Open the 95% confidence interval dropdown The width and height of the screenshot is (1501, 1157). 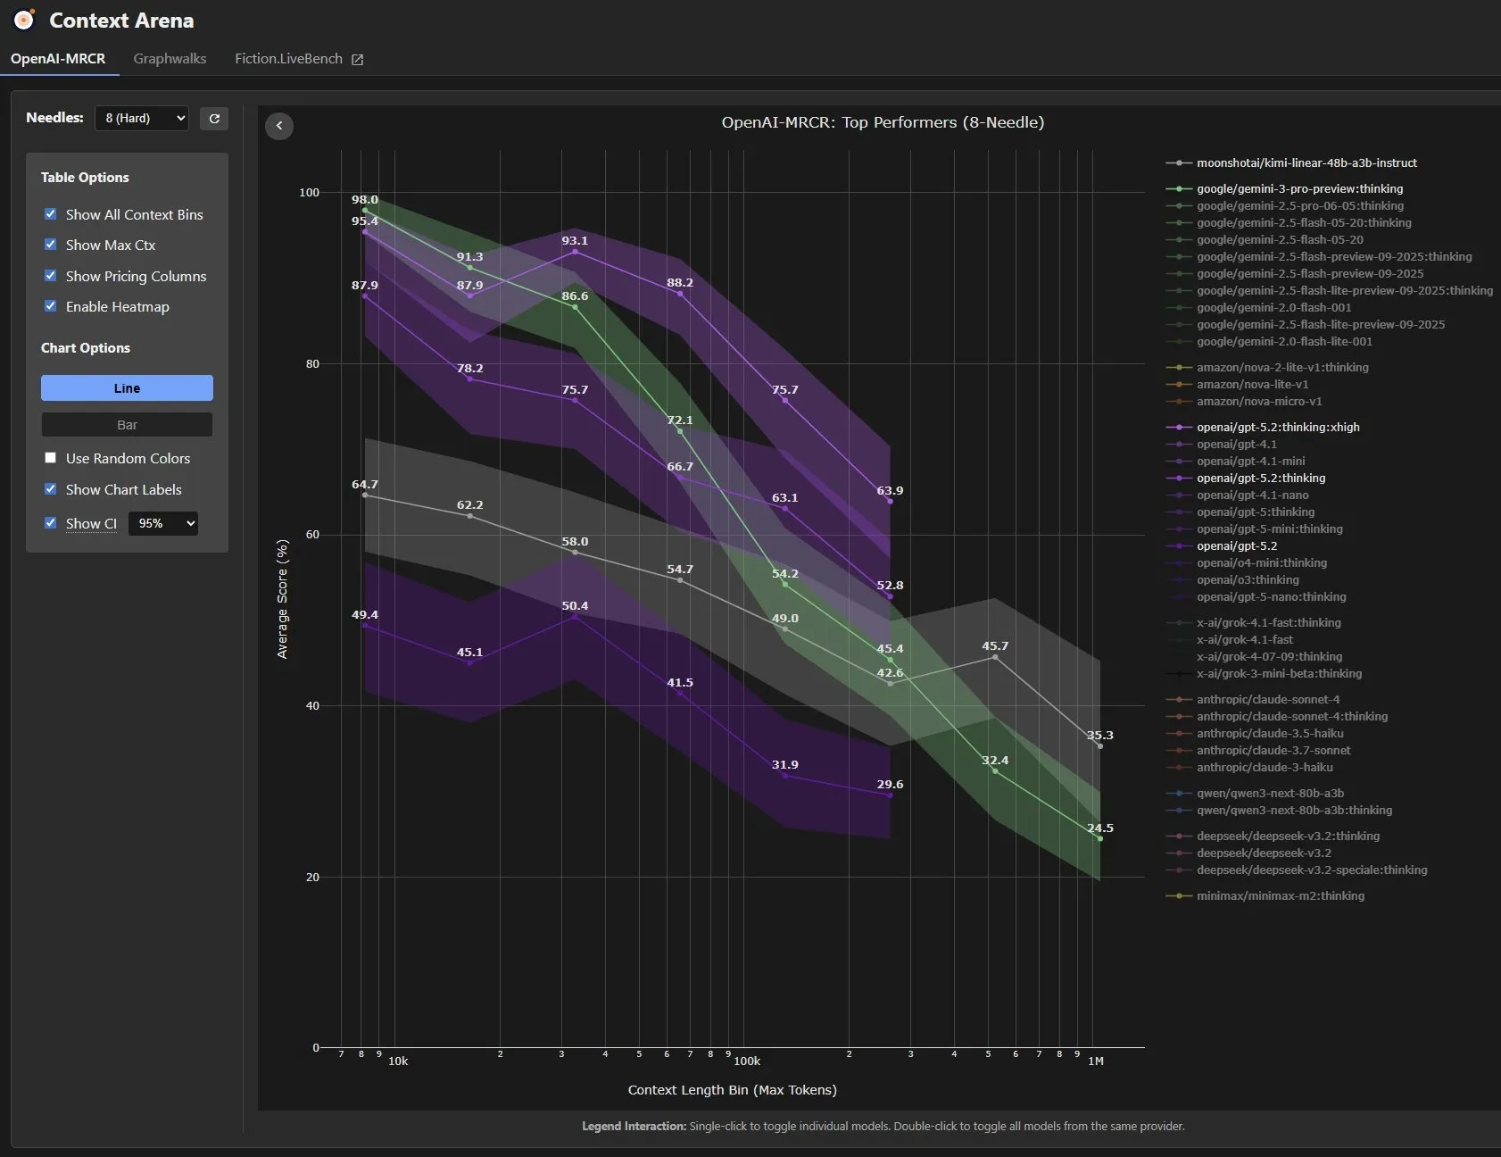pos(163,523)
